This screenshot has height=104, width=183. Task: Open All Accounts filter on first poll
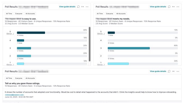[x=30, y=14]
